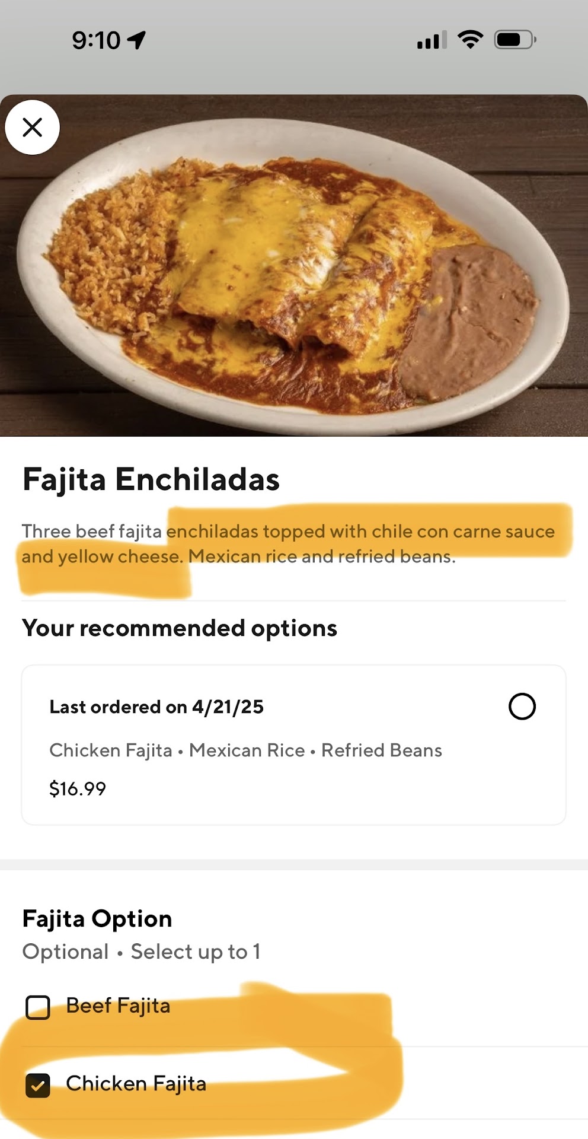Tap the 'Chicken Fajita' option label
The image size is (588, 1139).
point(136,1084)
